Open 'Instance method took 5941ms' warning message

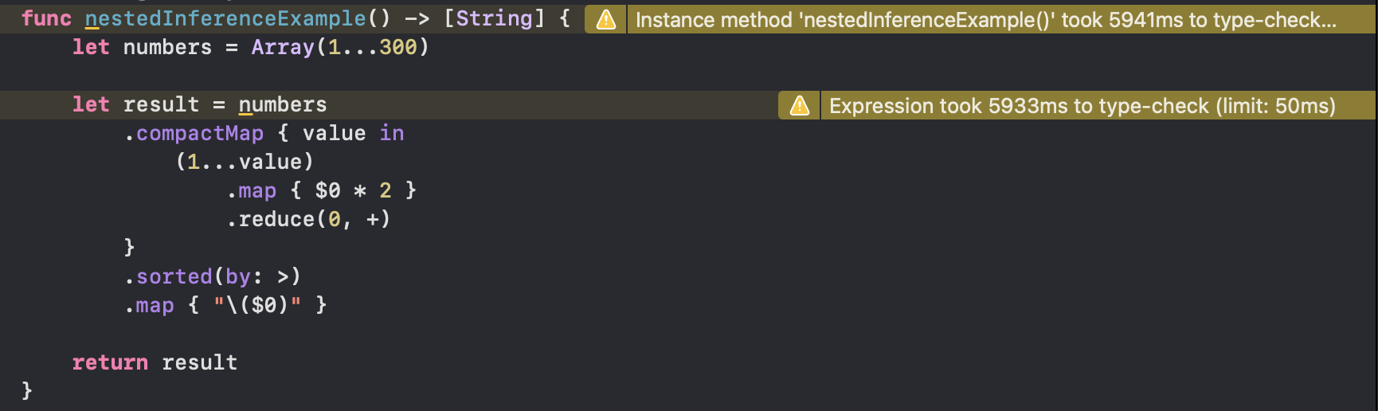986,20
